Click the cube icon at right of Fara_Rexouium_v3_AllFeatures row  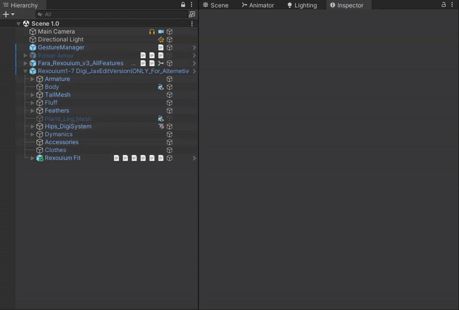click(x=169, y=63)
